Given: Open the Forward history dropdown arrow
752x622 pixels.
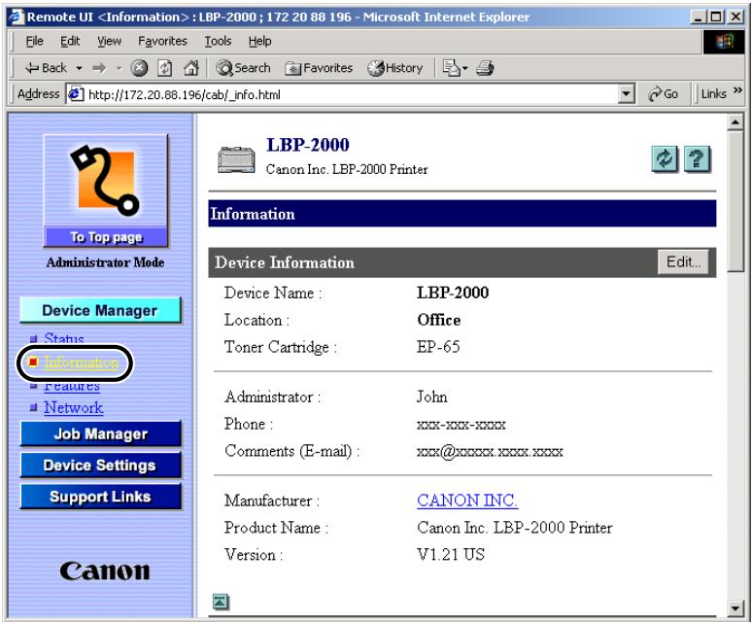Looking at the screenshot, I should [x=119, y=68].
